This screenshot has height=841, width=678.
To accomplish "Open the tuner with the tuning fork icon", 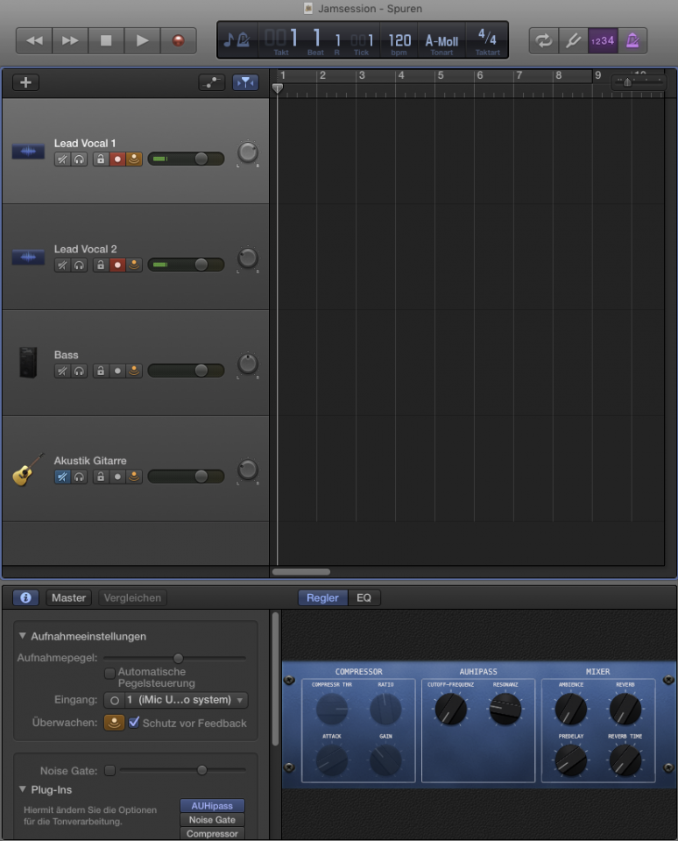I will pos(573,41).
